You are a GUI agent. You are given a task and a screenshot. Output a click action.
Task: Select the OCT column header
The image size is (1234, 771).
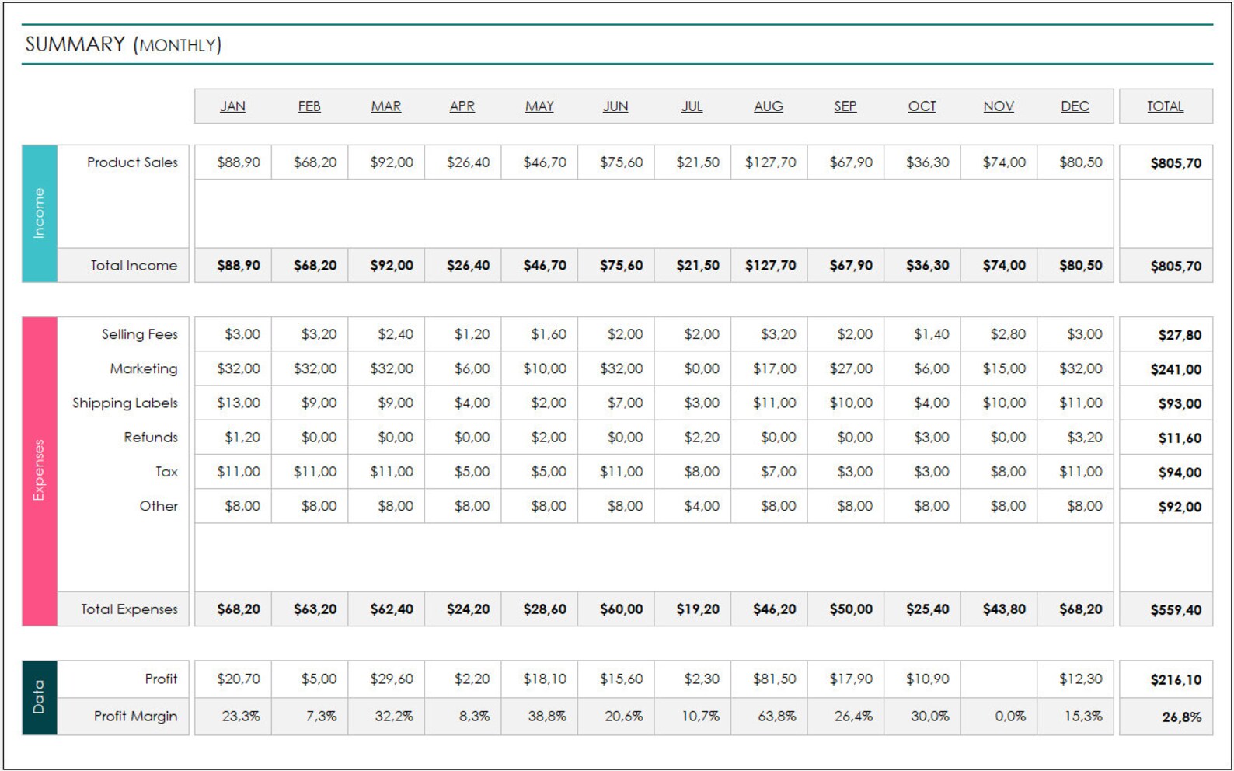tap(922, 106)
